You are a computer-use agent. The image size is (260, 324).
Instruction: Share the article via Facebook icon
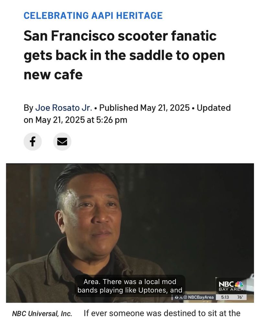click(33, 142)
